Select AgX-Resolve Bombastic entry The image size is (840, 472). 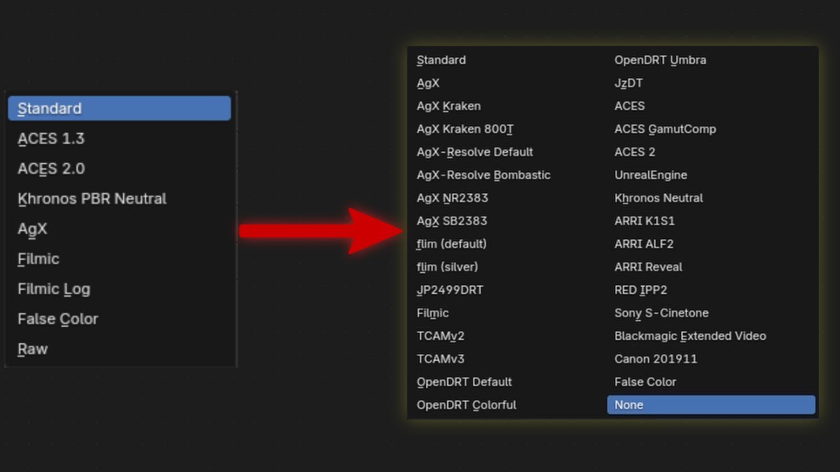(x=484, y=175)
